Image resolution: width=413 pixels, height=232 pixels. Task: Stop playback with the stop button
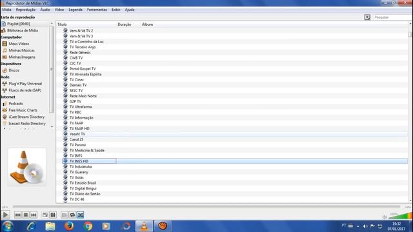[26, 215]
